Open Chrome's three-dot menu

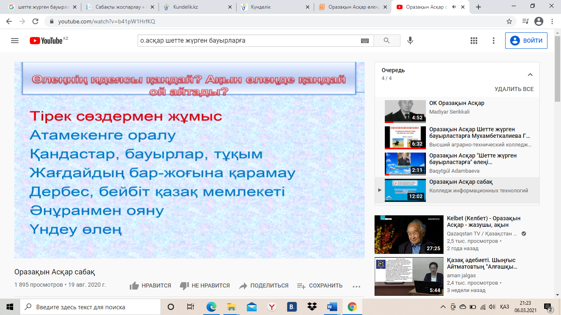pos(552,21)
